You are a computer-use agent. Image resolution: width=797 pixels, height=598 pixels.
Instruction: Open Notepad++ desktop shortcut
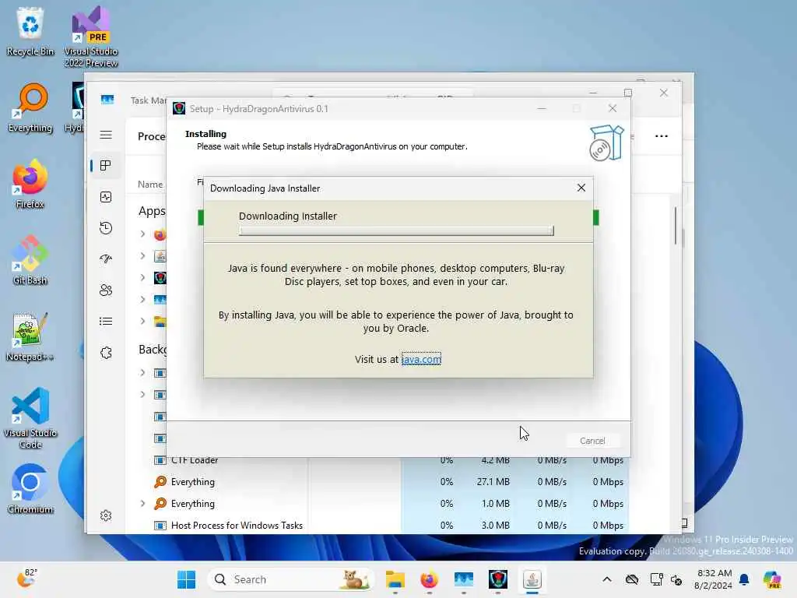[x=30, y=336]
